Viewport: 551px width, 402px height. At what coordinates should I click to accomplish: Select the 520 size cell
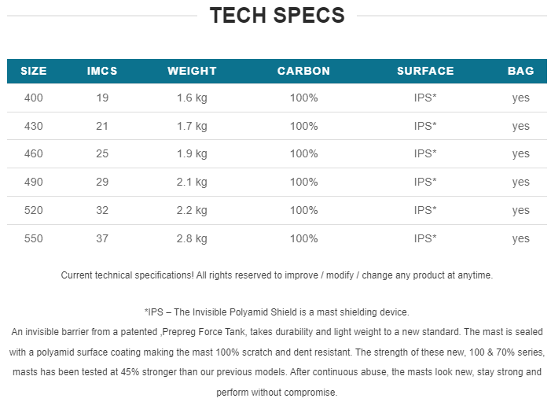[x=34, y=210]
